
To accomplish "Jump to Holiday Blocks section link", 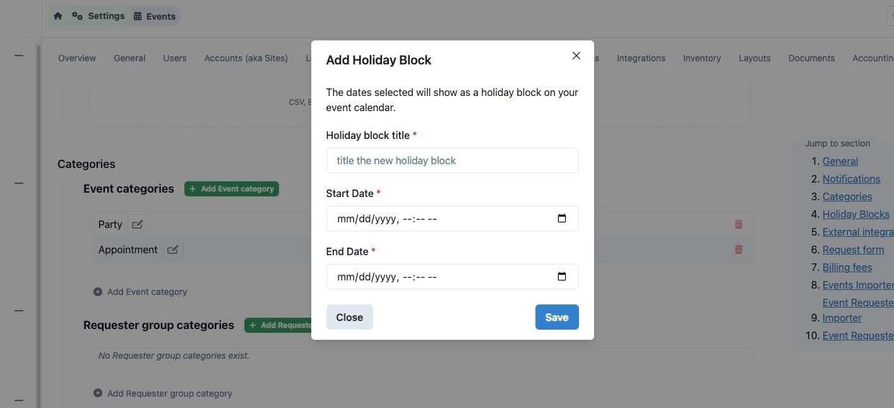I will pyautogui.click(x=855, y=214).
